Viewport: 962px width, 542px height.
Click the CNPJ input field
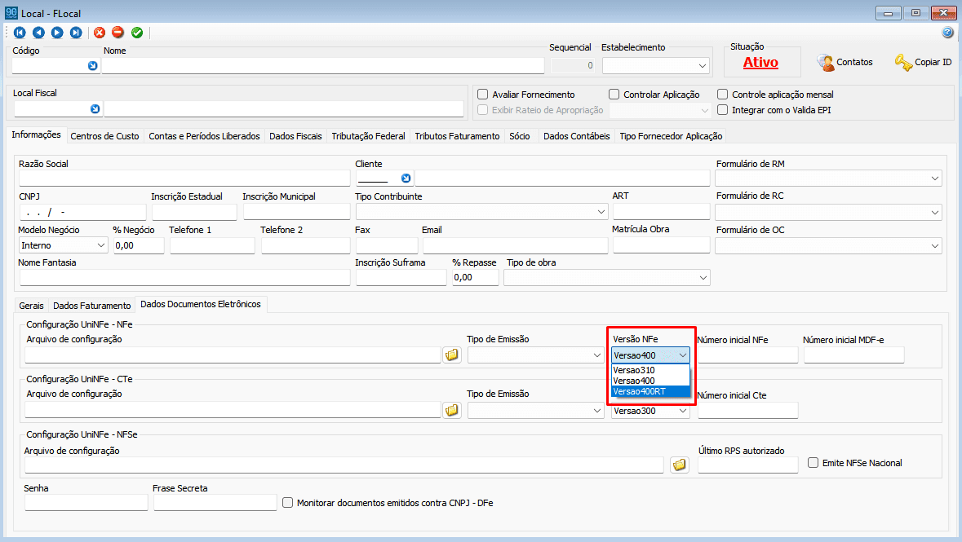pos(83,212)
